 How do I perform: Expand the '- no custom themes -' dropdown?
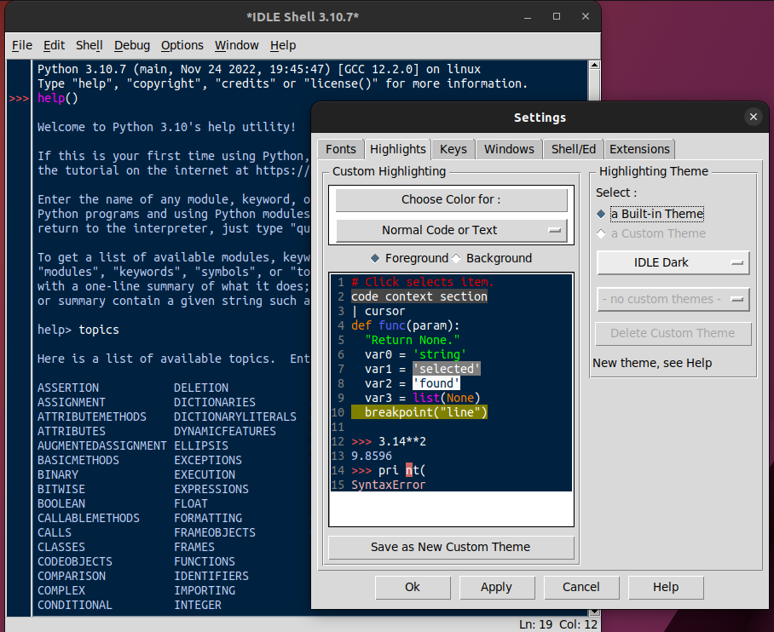(x=673, y=300)
